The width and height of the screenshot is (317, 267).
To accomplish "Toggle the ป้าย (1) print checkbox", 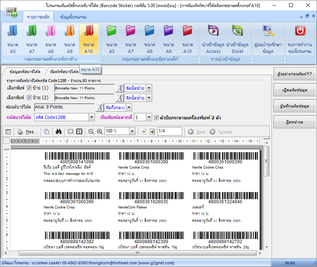I will (x=29, y=88).
